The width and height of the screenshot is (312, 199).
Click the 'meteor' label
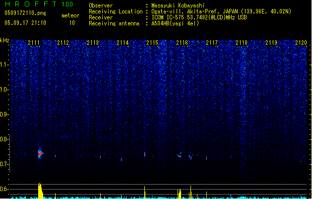tap(70, 15)
